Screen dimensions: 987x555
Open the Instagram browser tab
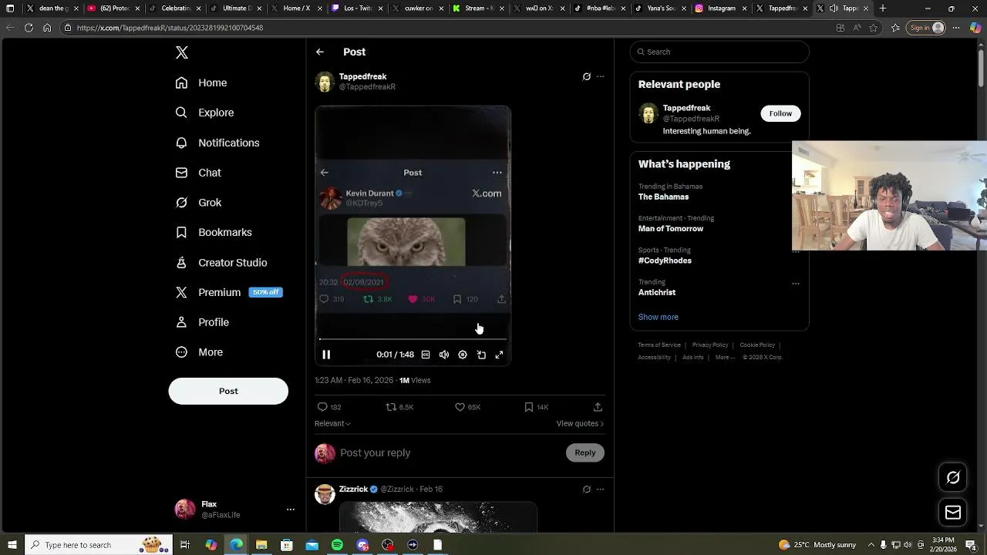coord(716,8)
